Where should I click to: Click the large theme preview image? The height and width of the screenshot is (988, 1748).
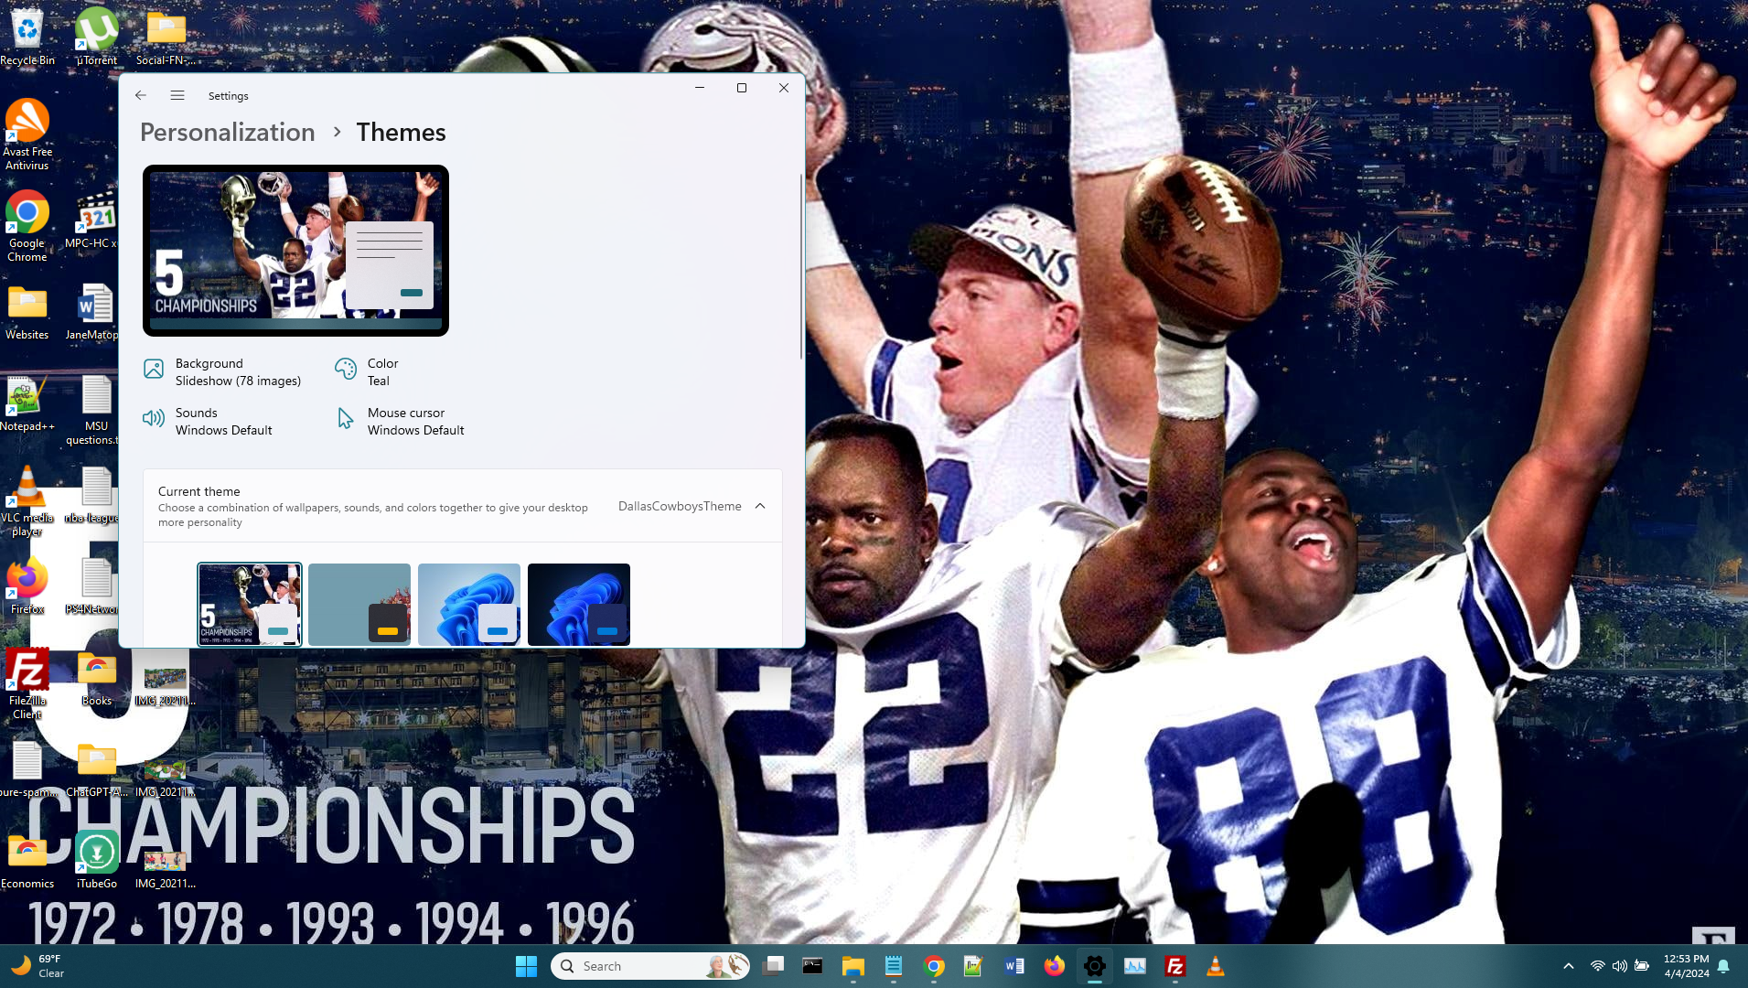coord(295,251)
